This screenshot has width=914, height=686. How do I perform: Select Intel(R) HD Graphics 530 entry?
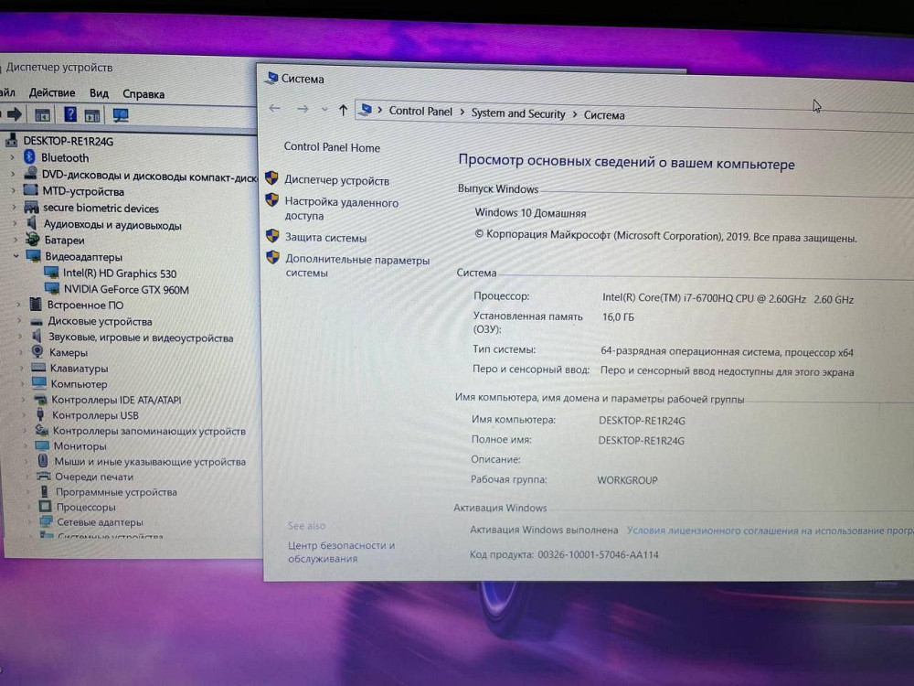pos(119,273)
